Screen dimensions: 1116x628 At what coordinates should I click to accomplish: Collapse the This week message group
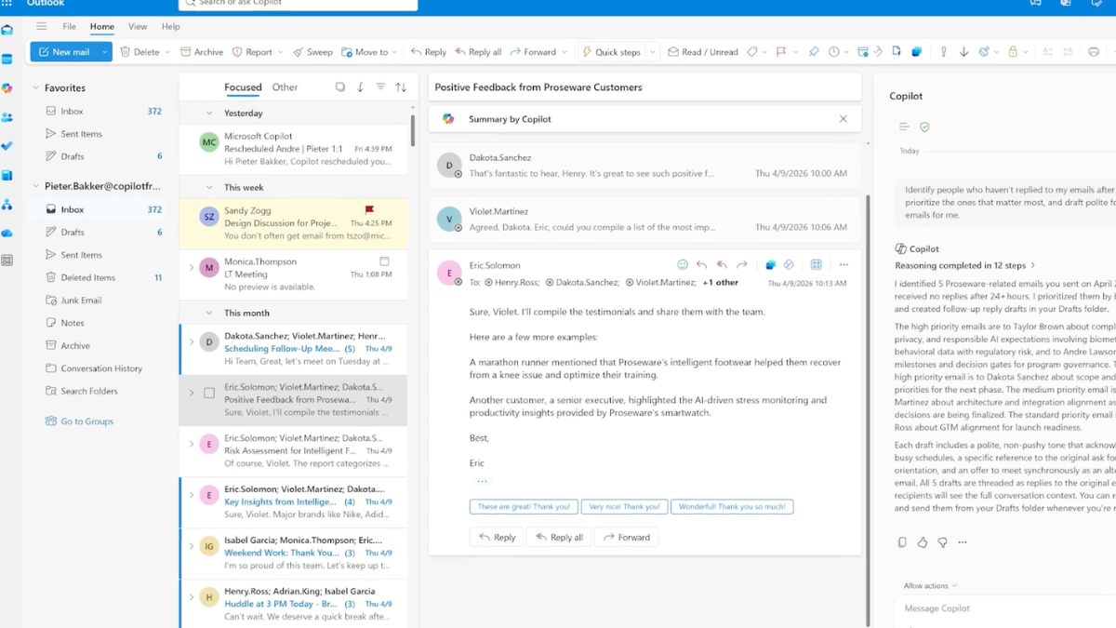209,188
